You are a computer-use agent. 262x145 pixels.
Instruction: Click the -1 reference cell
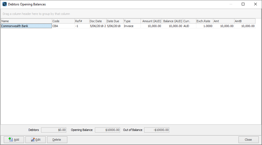(82, 26)
